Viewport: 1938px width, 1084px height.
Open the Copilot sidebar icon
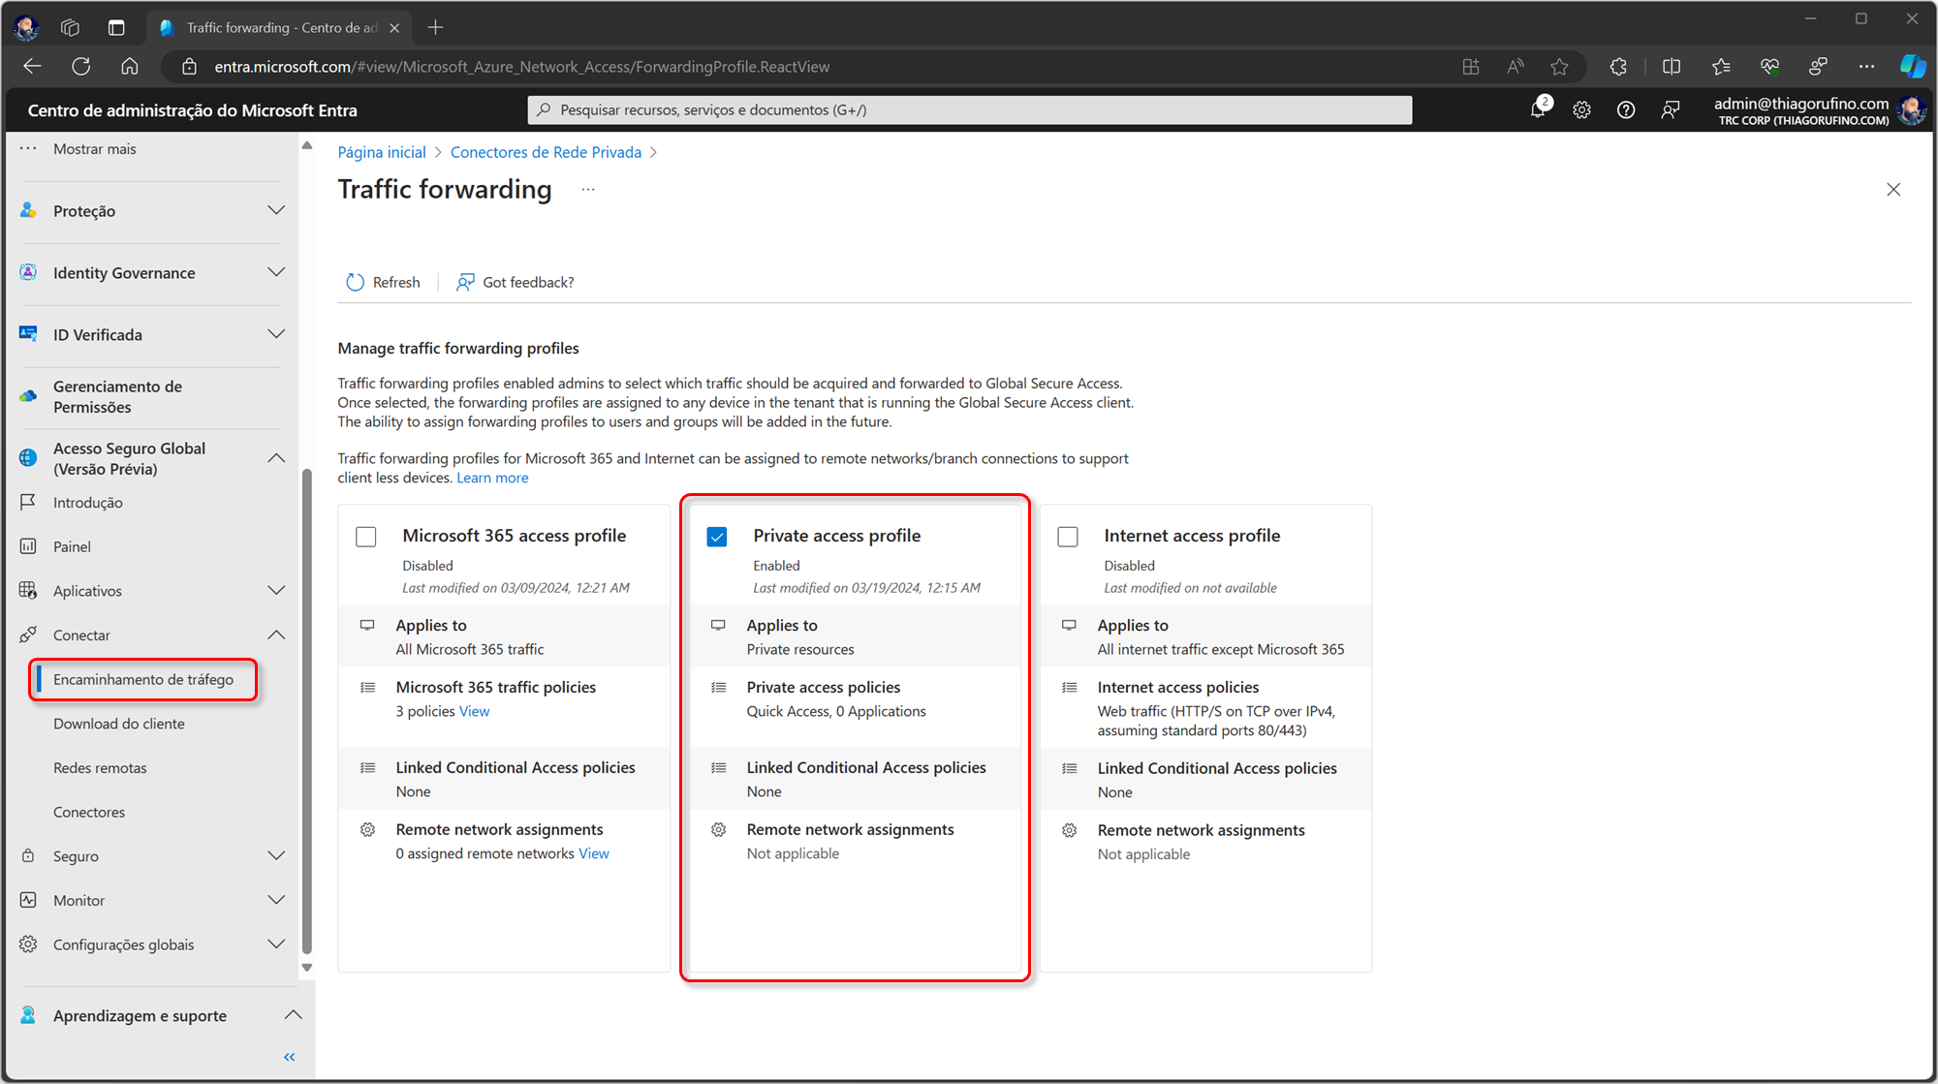(1913, 67)
